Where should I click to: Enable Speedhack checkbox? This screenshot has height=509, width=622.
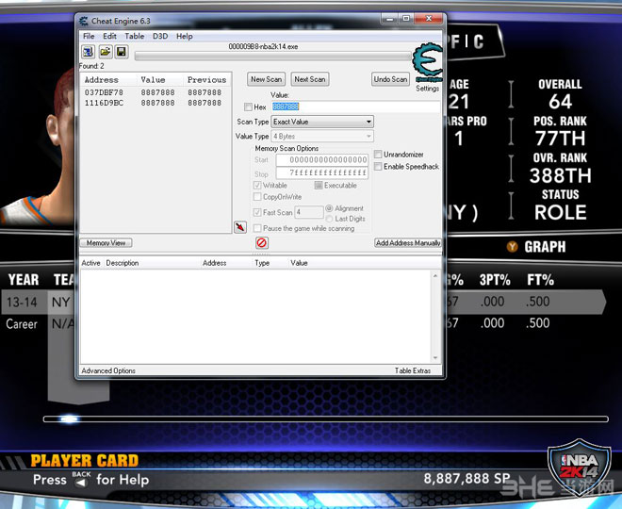[378, 167]
